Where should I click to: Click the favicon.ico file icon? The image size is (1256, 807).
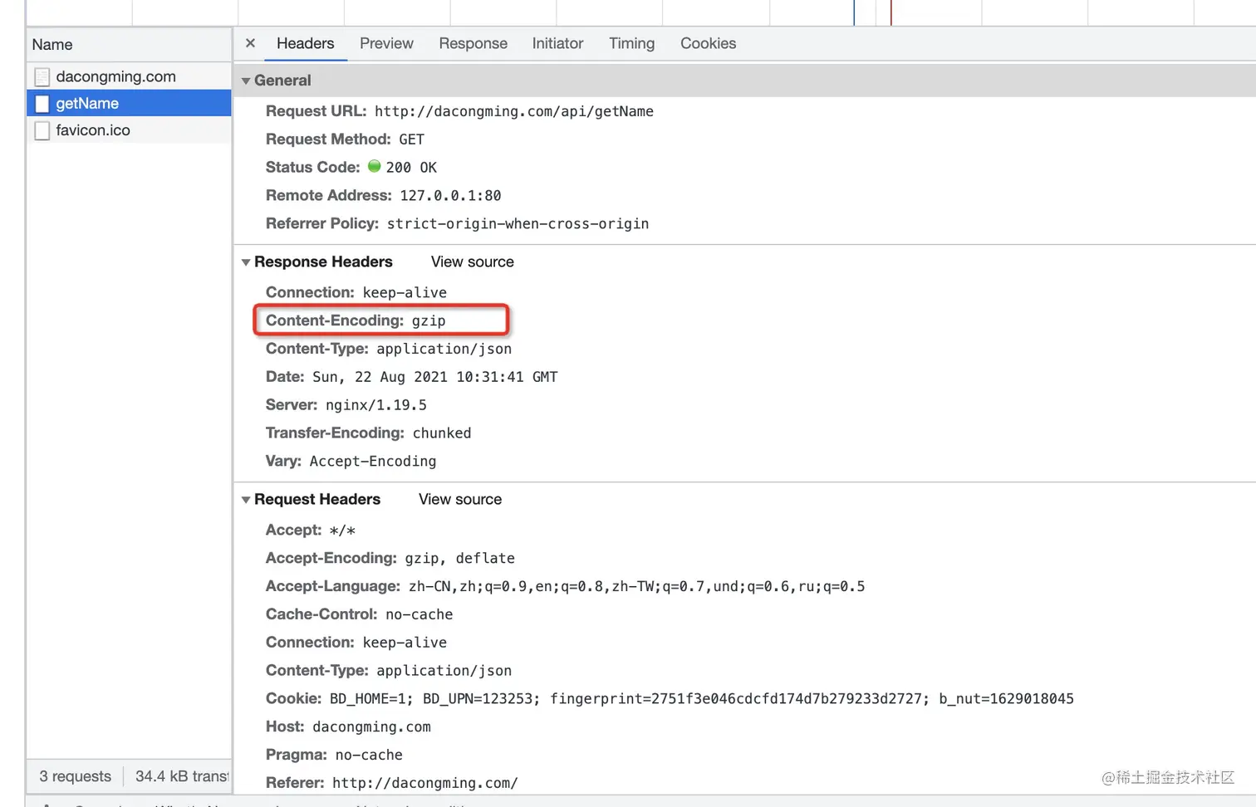(x=42, y=130)
